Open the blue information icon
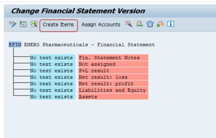Screen dimensions: 216x138 pyautogui.click(x=171, y=24)
